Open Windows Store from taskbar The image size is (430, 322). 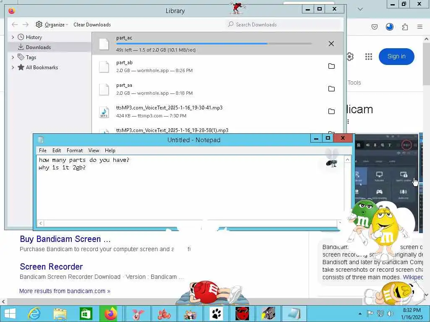(x=86, y=314)
